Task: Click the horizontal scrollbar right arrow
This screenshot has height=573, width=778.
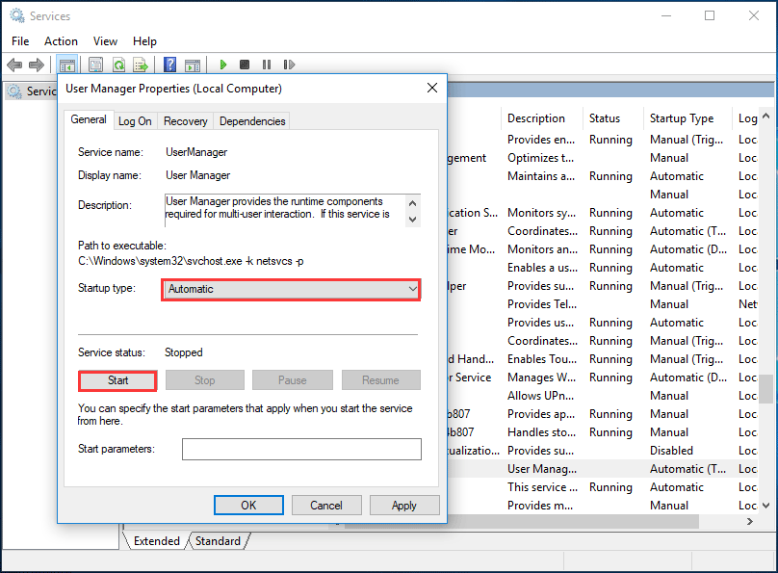Action: [x=750, y=521]
